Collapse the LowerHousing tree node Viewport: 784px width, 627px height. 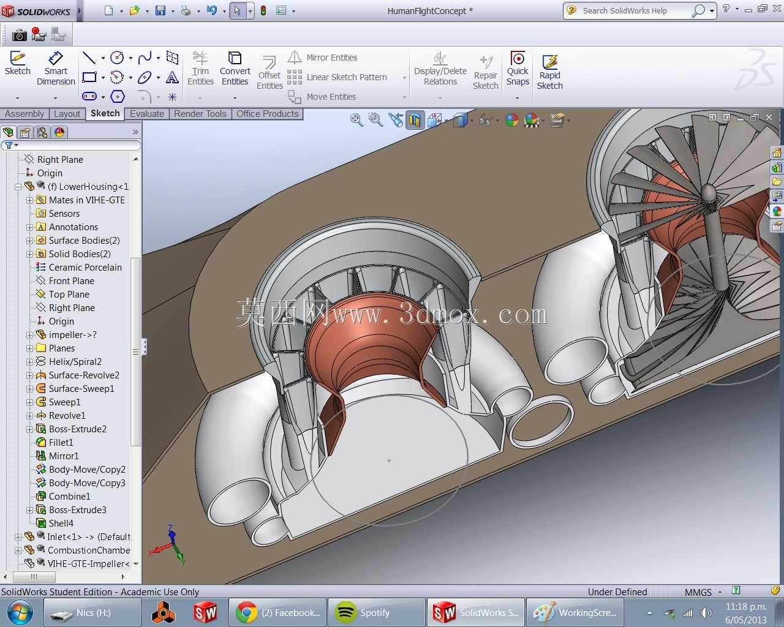coord(18,187)
